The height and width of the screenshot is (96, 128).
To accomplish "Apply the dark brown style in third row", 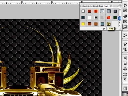I will click(x=90, y=24).
